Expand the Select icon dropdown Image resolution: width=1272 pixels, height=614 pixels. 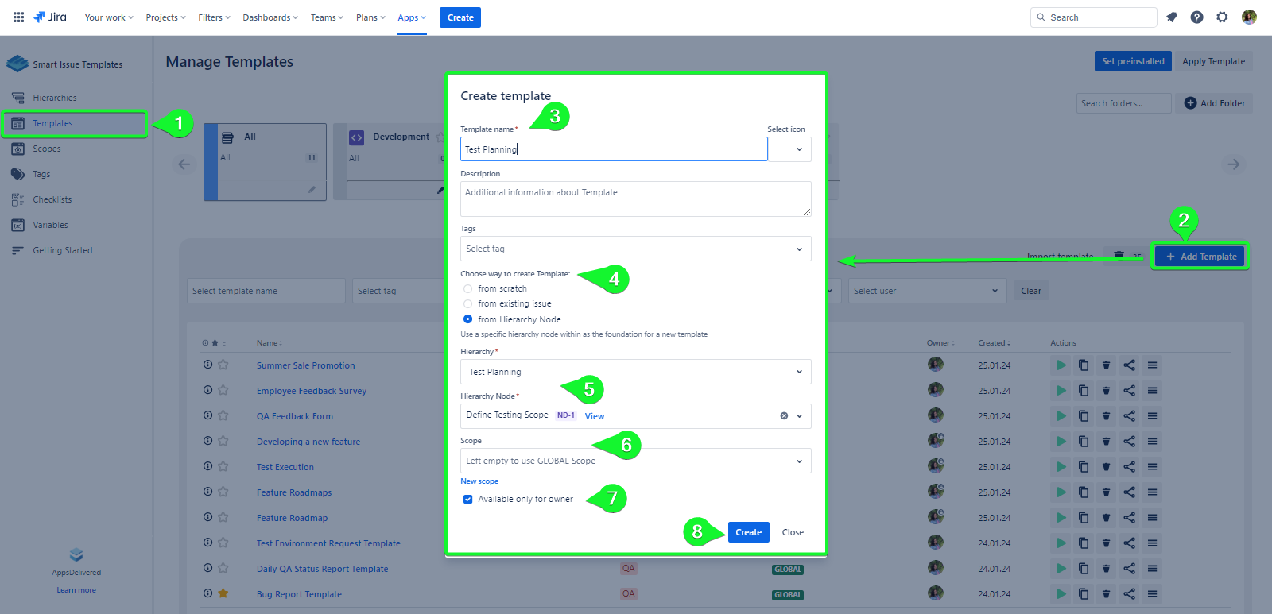[789, 149]
